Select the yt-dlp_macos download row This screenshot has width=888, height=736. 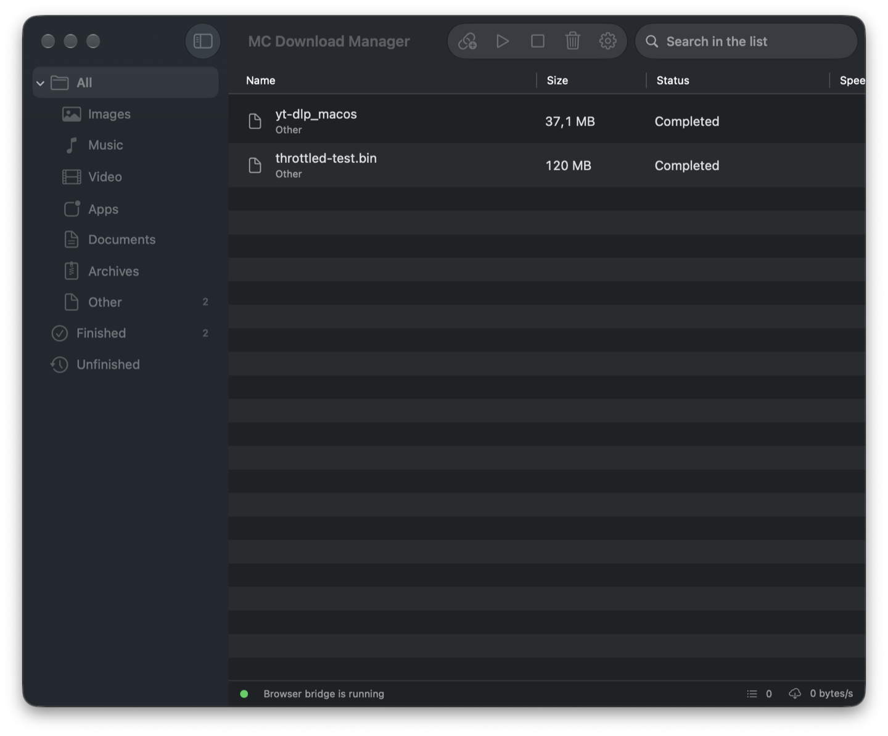(x=546, y=122)
